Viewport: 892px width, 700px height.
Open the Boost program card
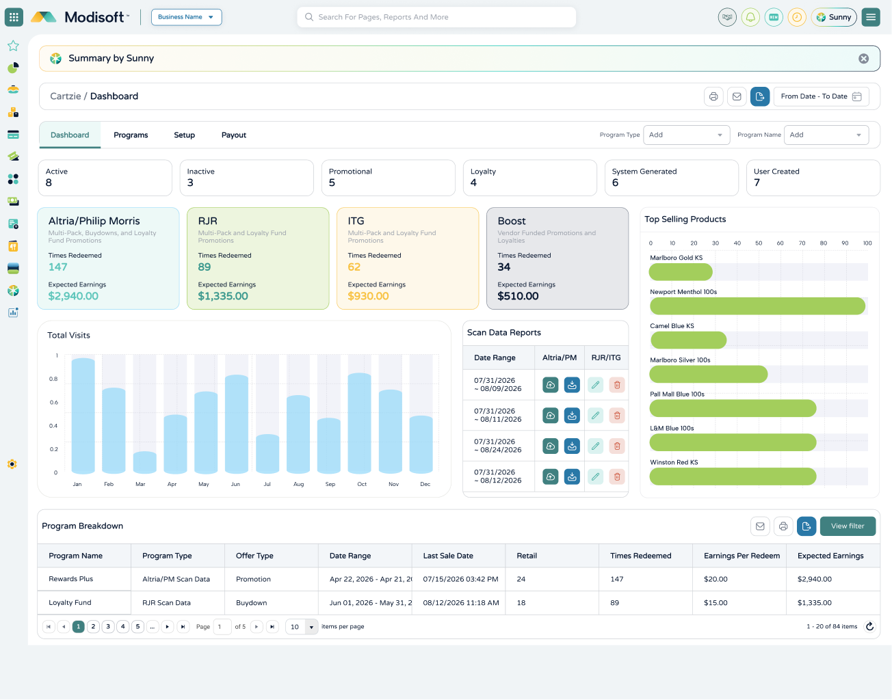tap(557, 258)
